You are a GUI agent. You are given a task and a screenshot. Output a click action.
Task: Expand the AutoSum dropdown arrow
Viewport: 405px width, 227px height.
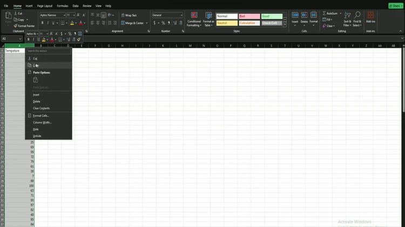click(x=340, y=13)
